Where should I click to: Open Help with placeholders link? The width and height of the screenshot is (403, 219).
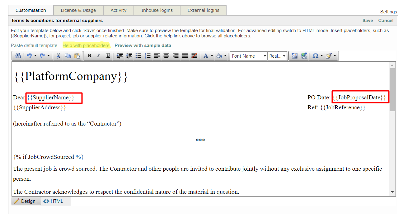pos(86,45)
